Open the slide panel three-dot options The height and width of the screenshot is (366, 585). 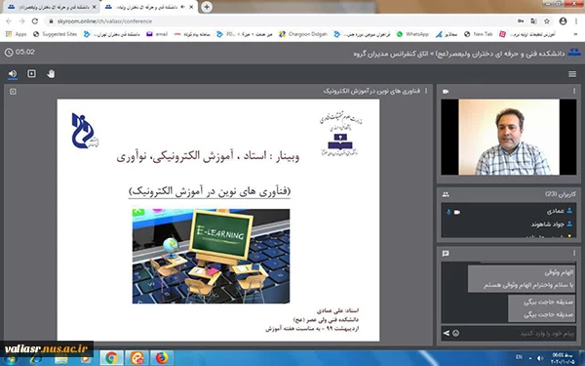click(x=426, y=91)
